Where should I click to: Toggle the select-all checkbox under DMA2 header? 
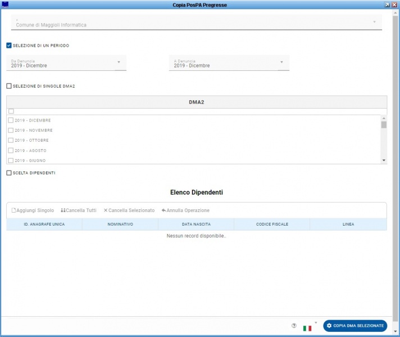point(11,111)
